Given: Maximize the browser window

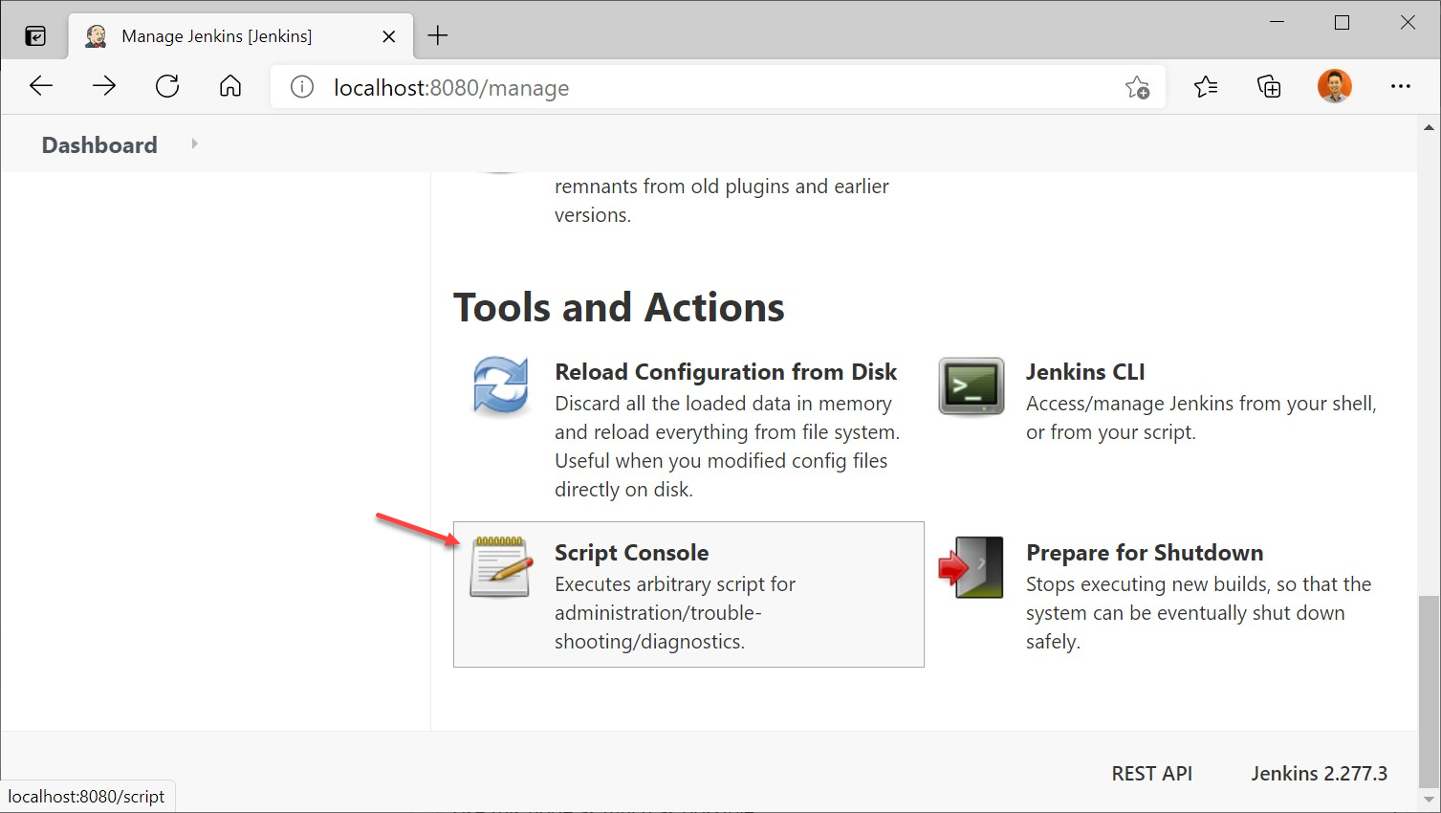Looking at the screenshot, I should click(1343, 22).
